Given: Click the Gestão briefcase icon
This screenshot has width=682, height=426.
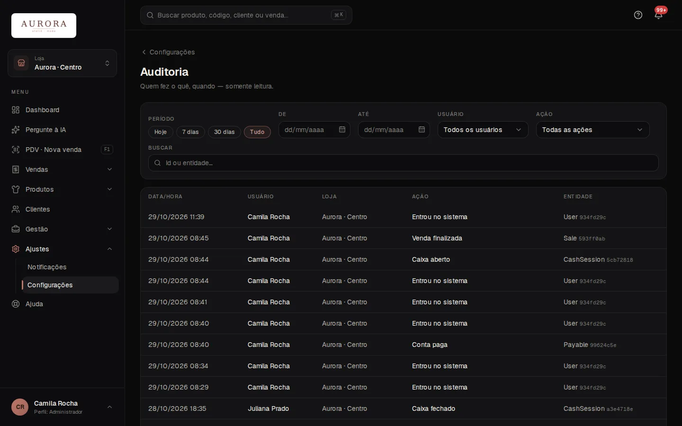Looking at the screenshot, I should coord(16,229).
